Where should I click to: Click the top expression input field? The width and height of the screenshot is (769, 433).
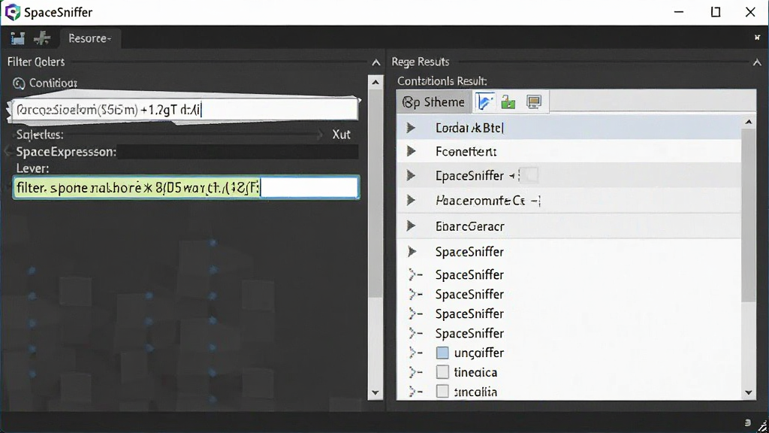click(x=185, y=110)
